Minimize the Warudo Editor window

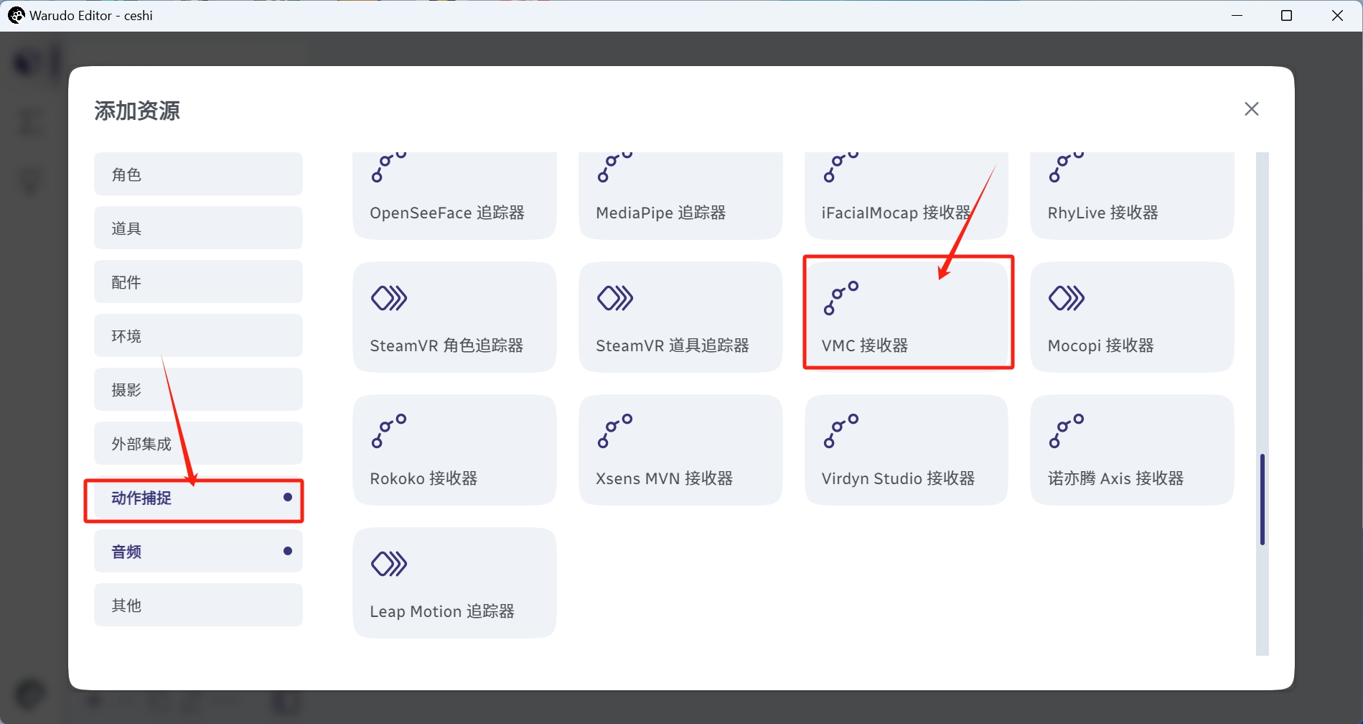tap(1237, 15)
